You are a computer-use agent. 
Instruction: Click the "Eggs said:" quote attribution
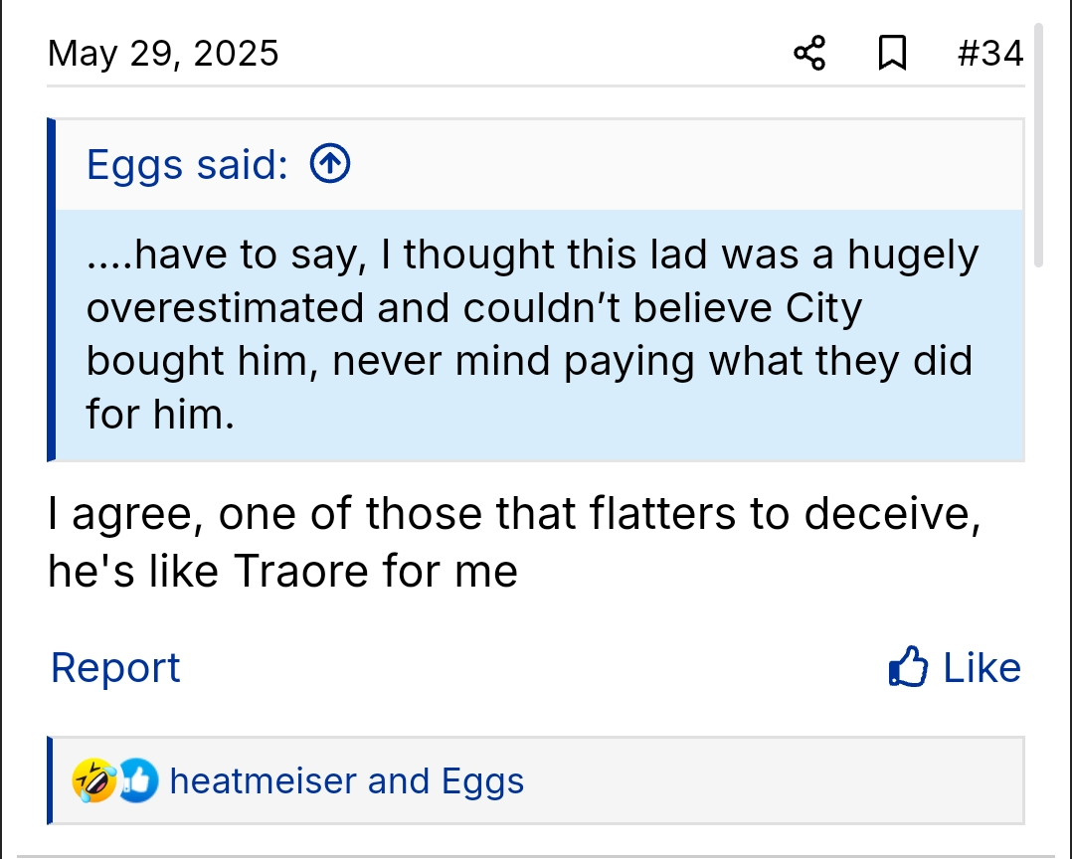(x=187, y=165)
